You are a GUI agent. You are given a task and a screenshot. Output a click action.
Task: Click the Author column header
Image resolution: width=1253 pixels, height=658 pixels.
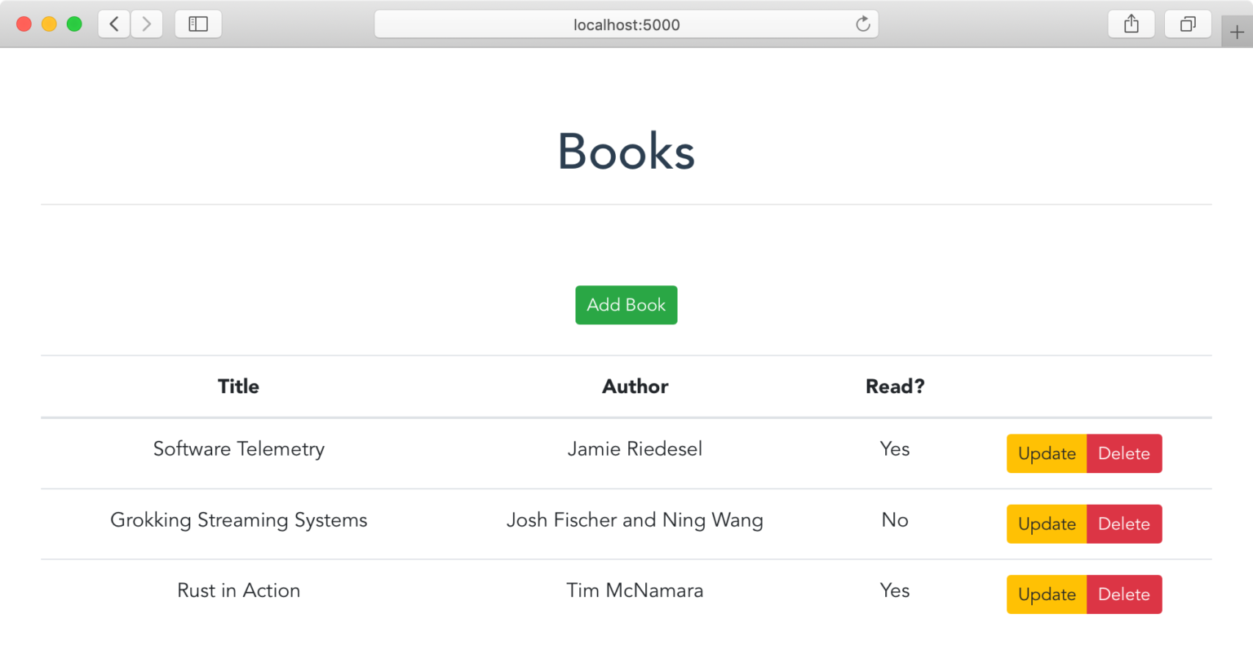tap(635, 386)
